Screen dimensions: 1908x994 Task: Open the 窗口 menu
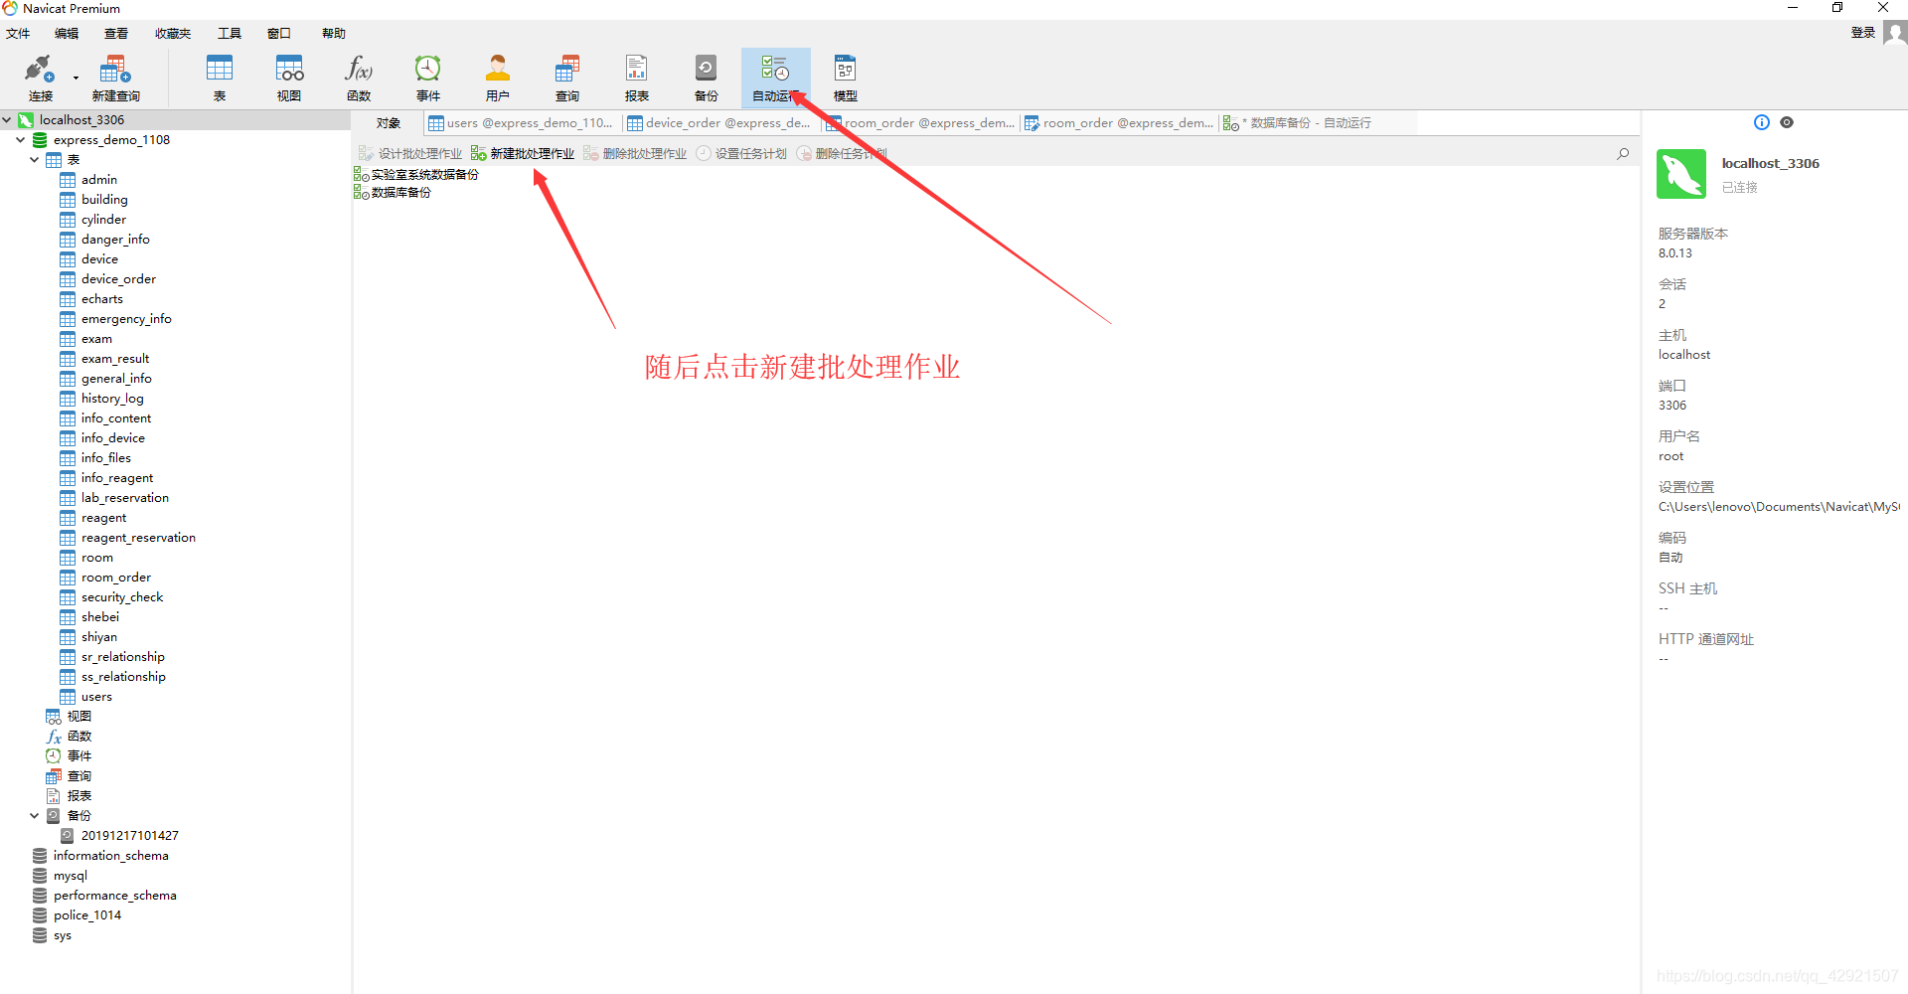pos(279,33)
